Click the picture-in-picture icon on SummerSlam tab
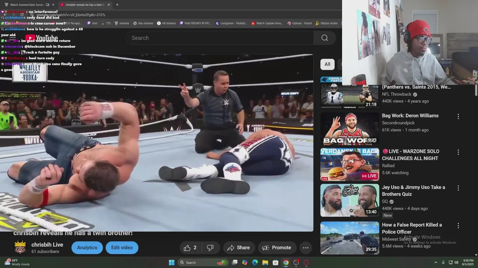The height and width of the screenshot is (268, 478). coord(47,5)
